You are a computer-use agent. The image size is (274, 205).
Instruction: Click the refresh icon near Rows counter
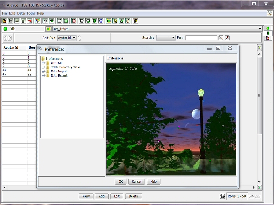pos(222,196)
